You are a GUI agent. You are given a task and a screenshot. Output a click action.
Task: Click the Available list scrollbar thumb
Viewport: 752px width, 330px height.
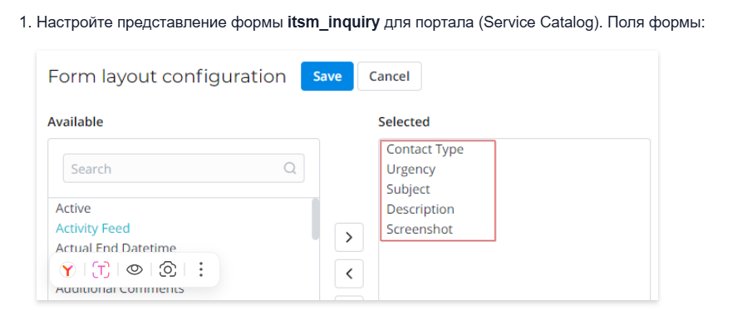coord(316,219)
